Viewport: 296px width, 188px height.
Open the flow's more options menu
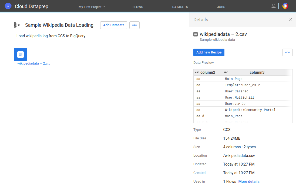134,25
